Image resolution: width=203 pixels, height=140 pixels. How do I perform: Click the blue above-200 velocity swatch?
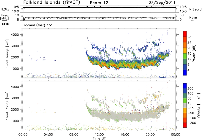coord(185,86)
